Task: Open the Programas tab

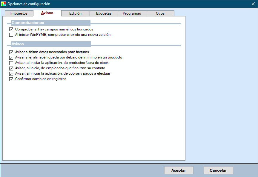Action: point(132,13)
